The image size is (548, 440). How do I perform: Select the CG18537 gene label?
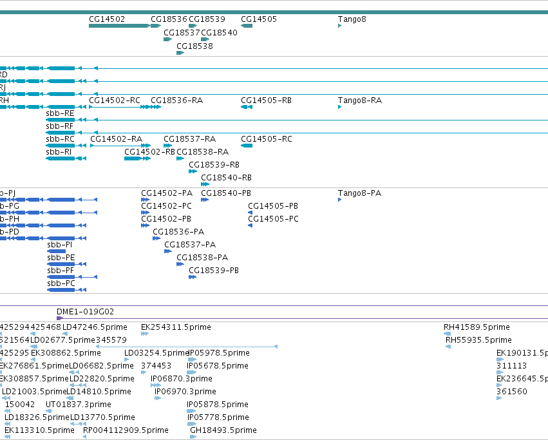pos(182,32)
